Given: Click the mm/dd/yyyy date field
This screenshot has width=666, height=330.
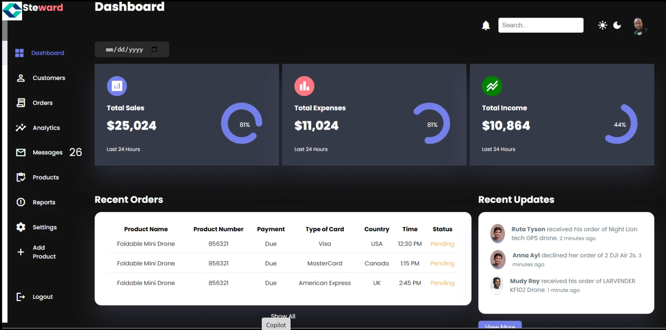Looking at the screenshot, I should click(x=124, y=50).
